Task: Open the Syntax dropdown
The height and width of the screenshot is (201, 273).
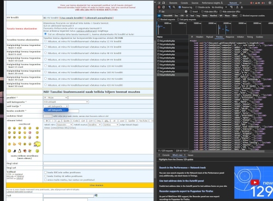Action: tap(111, 125)
